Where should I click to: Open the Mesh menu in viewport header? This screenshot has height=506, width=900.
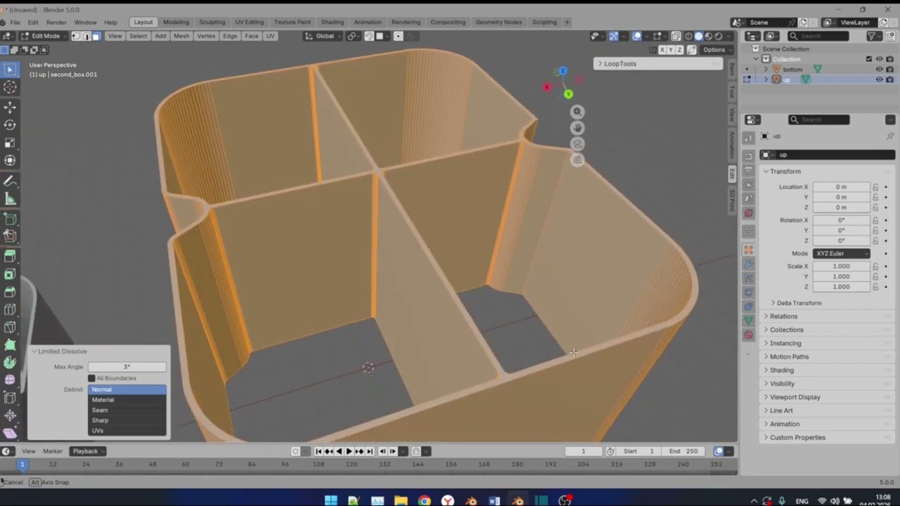(x=181, y=36)
